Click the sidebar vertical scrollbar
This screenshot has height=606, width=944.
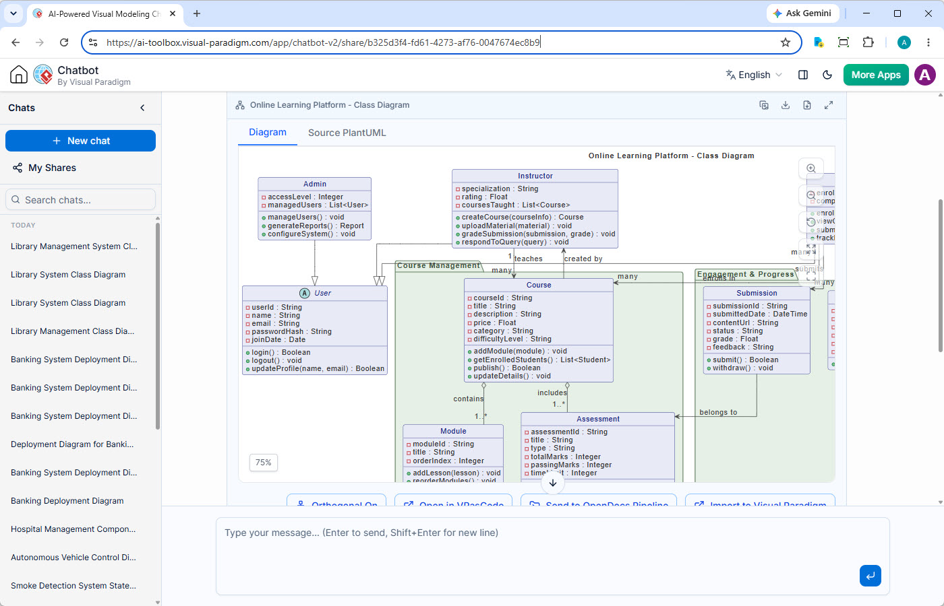[x=158, y=326]
